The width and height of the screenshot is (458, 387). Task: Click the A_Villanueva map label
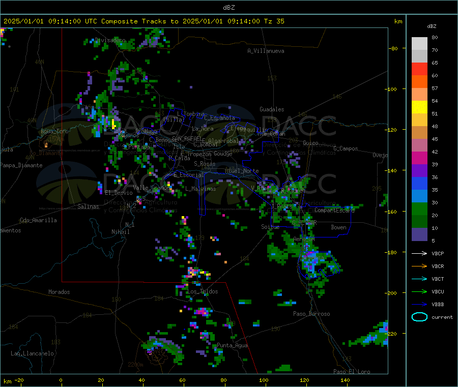[x=266, y=51]
